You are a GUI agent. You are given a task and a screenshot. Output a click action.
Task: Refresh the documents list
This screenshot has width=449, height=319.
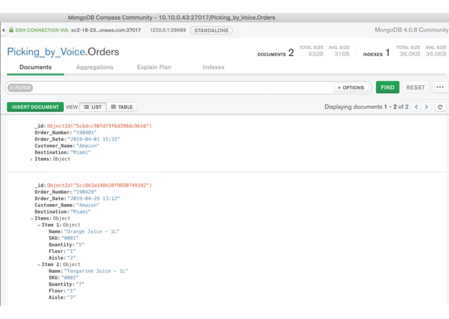tap(440, 107)
